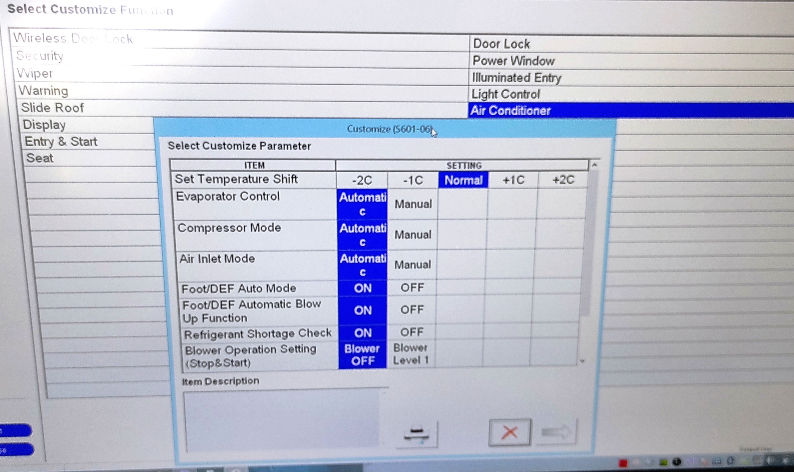Choose +1C for Set Temperature Shift
Screen dimensions: 794x472
513,180
